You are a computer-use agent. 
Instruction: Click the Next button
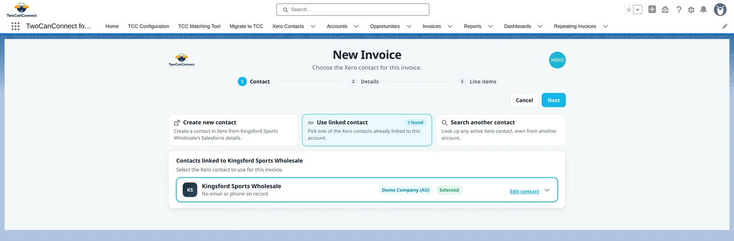pyautogui.click(x=553, y=100)
